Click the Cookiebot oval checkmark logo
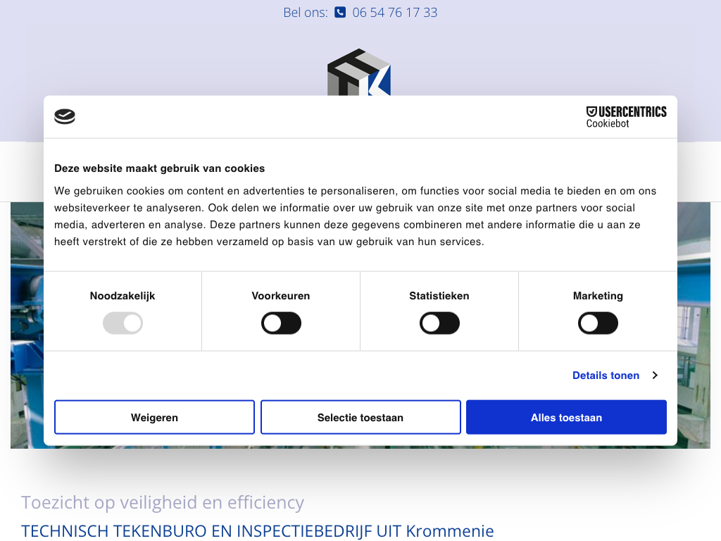This screenshot has height=541, width=721. 65,117
